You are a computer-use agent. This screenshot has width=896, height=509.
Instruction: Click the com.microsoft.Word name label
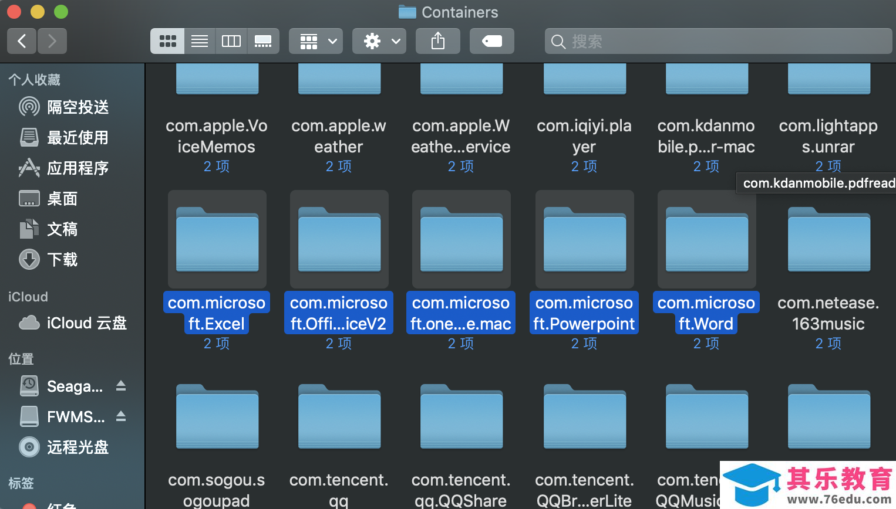pos(706,313)
